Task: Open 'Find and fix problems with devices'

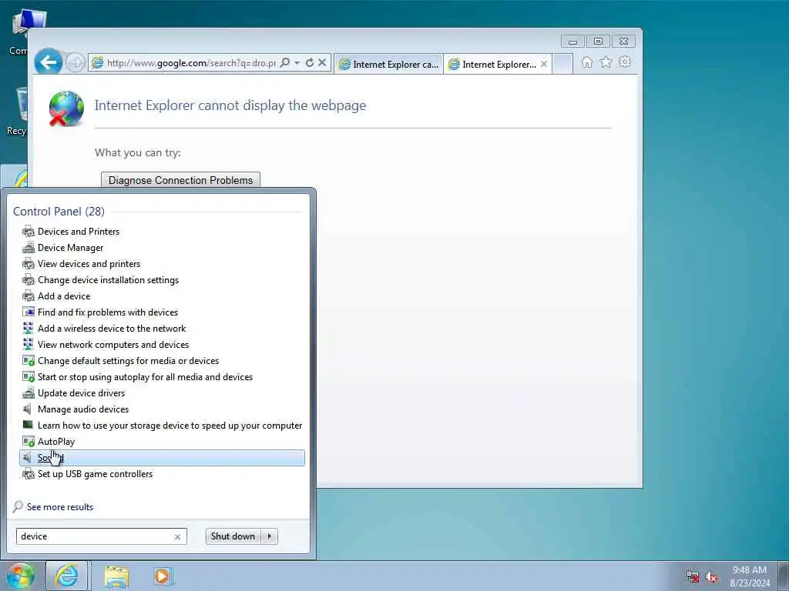Action: point(108,312)
